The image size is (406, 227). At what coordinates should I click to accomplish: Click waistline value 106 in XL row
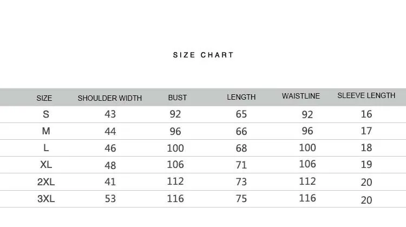(307, 164)
